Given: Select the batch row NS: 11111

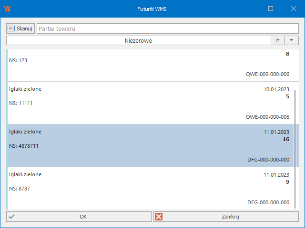Looking at the screenshot, I should pyautogui.click(x=143, y=103).
